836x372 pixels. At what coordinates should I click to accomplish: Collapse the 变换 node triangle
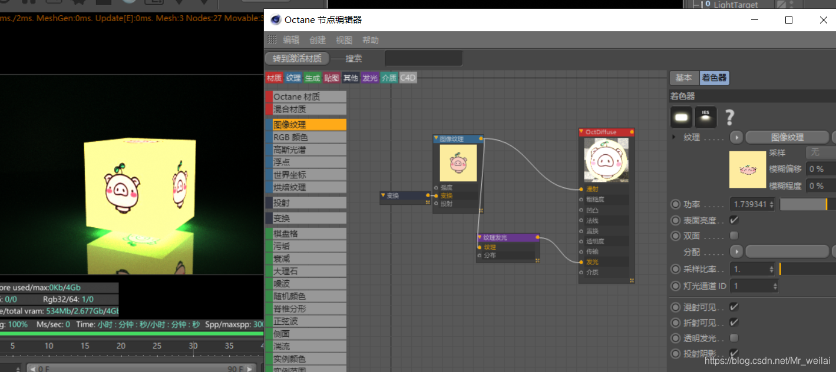point(384,195)
